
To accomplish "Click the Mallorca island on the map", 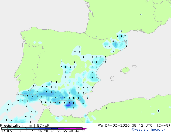I will coord(125,71).
